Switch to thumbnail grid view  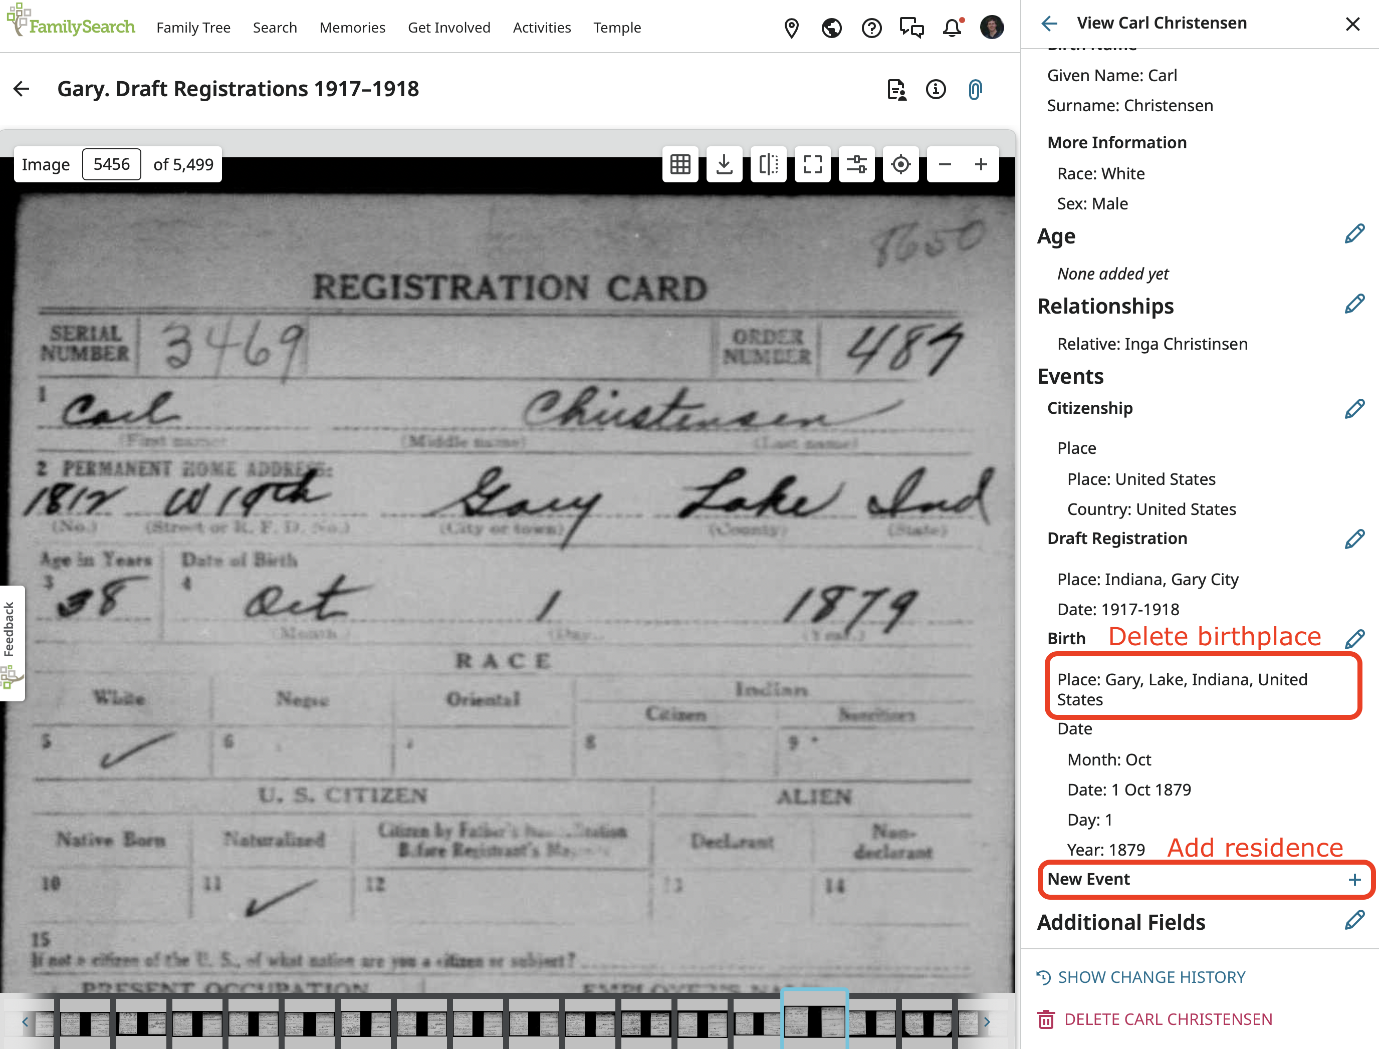pos(680,164)
